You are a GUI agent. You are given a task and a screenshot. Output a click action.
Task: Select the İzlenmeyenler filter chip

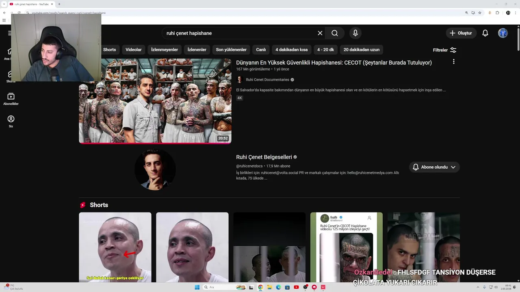165,49
